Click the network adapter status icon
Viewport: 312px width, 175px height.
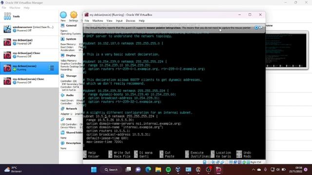[218, 162]
